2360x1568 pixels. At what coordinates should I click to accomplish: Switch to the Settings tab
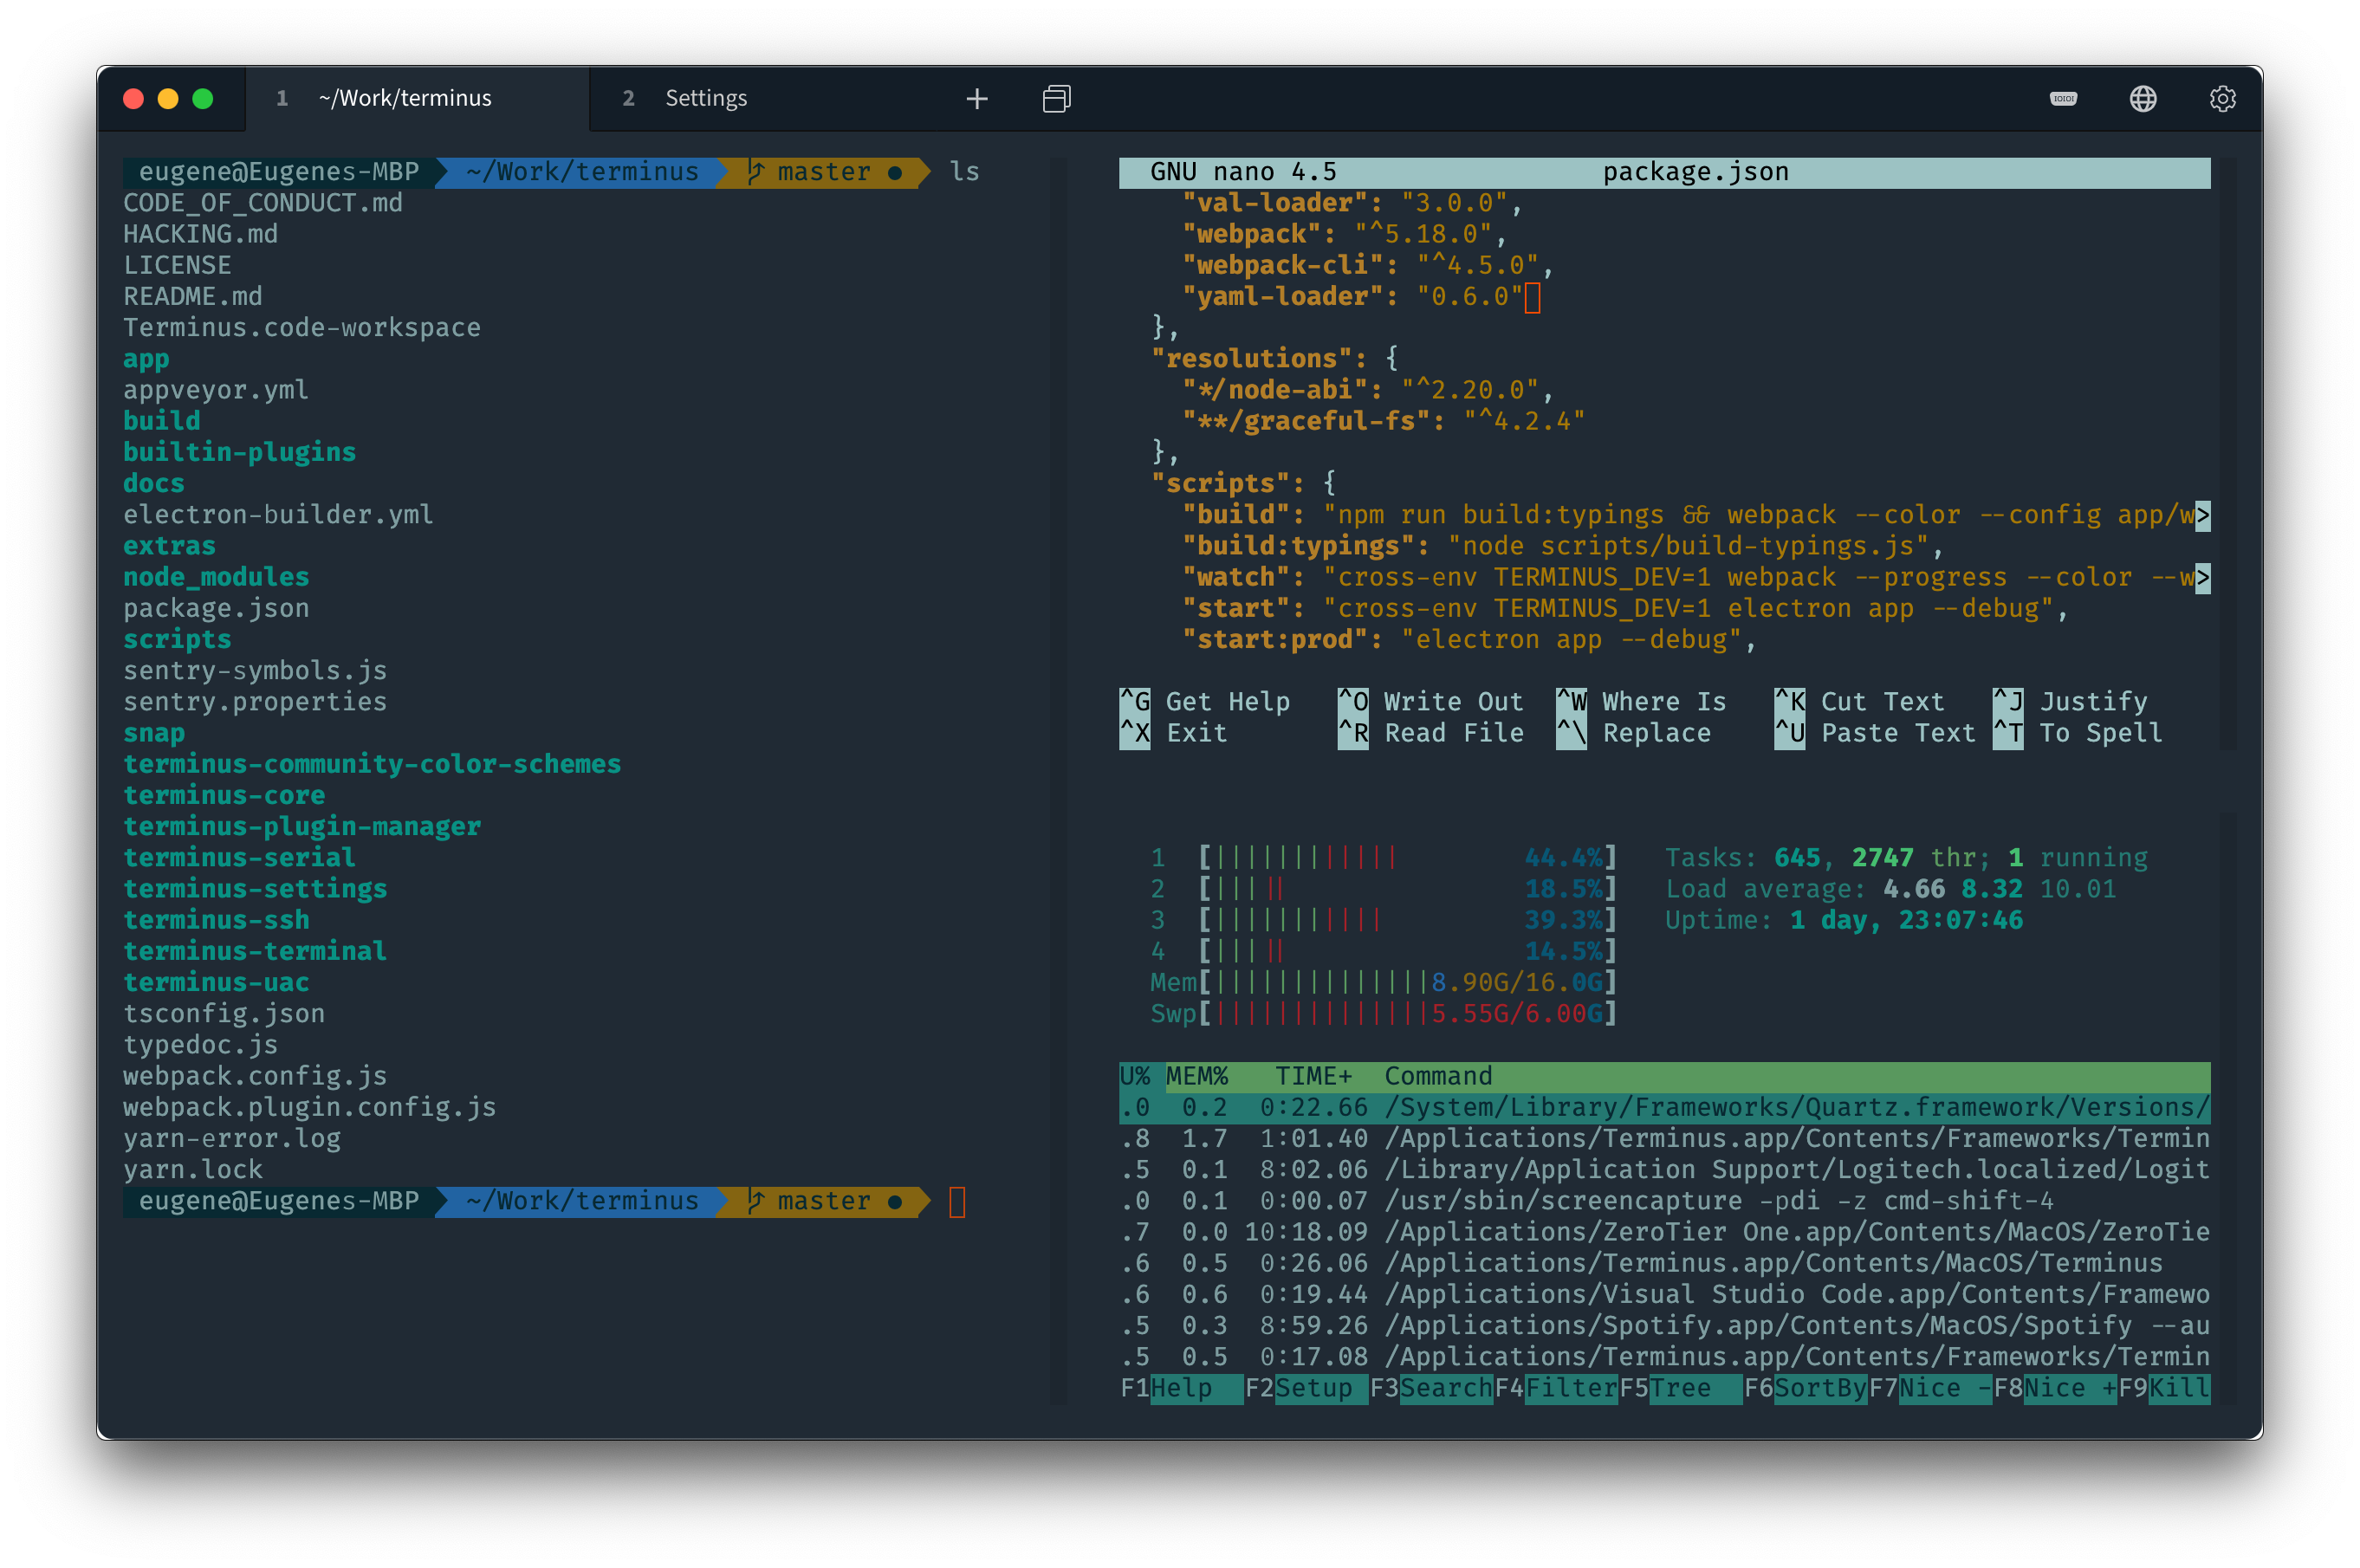pos(706,98)
